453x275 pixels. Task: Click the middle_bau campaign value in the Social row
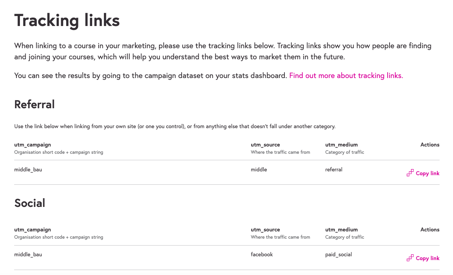point(28,254)
